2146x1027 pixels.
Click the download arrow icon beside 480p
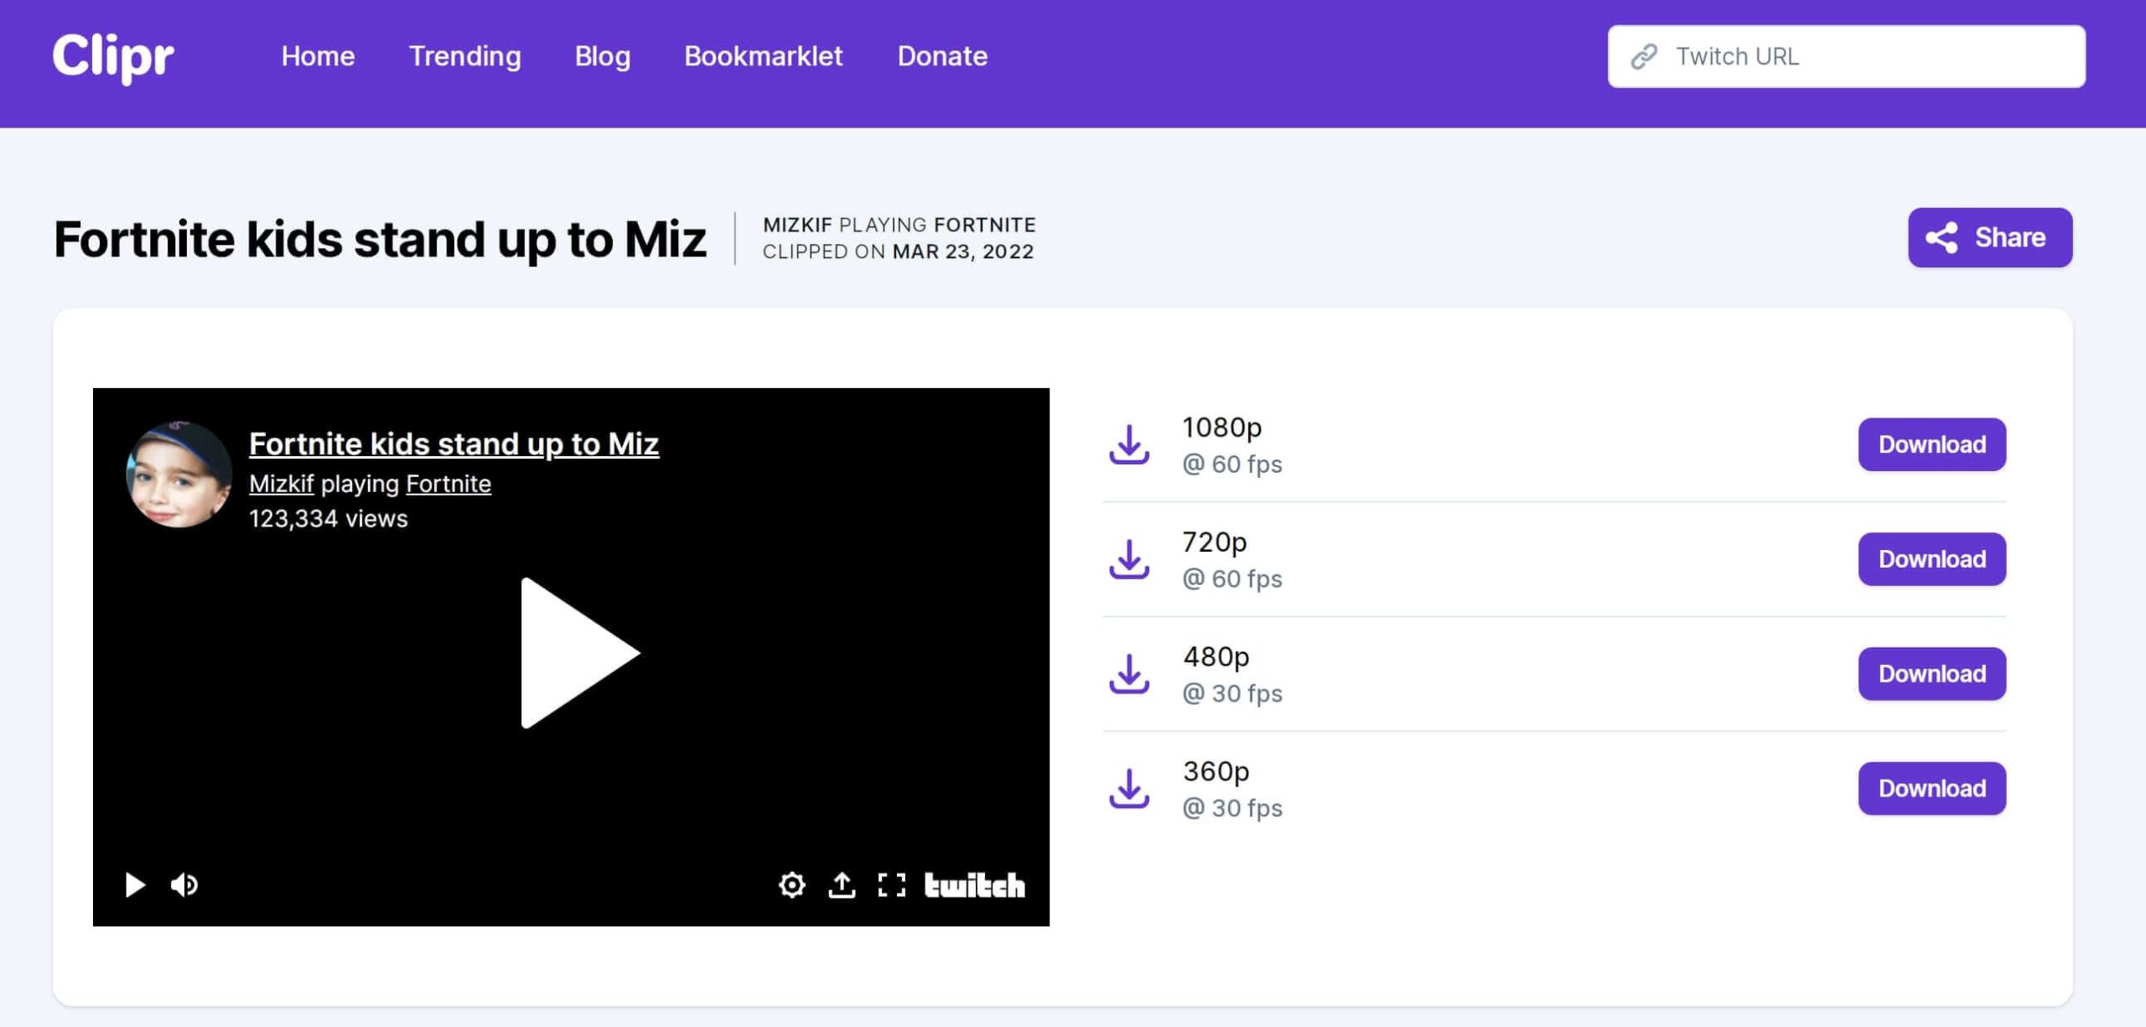pos(1129,674)
